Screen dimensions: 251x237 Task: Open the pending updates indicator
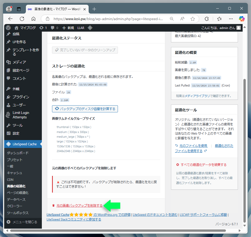pyautogui.click(x=43, y=28)
